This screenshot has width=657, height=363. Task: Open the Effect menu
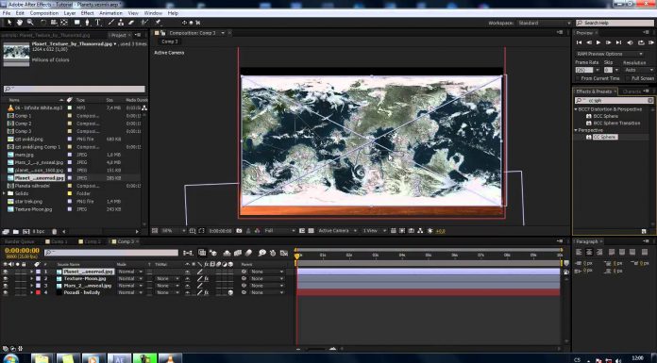(87, 13)
